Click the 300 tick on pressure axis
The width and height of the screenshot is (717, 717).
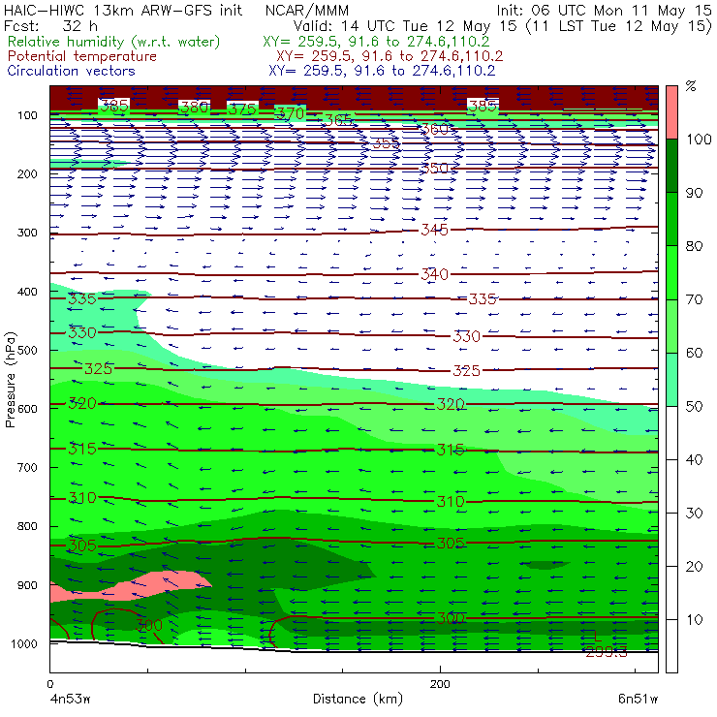click(x=27, y=233)
